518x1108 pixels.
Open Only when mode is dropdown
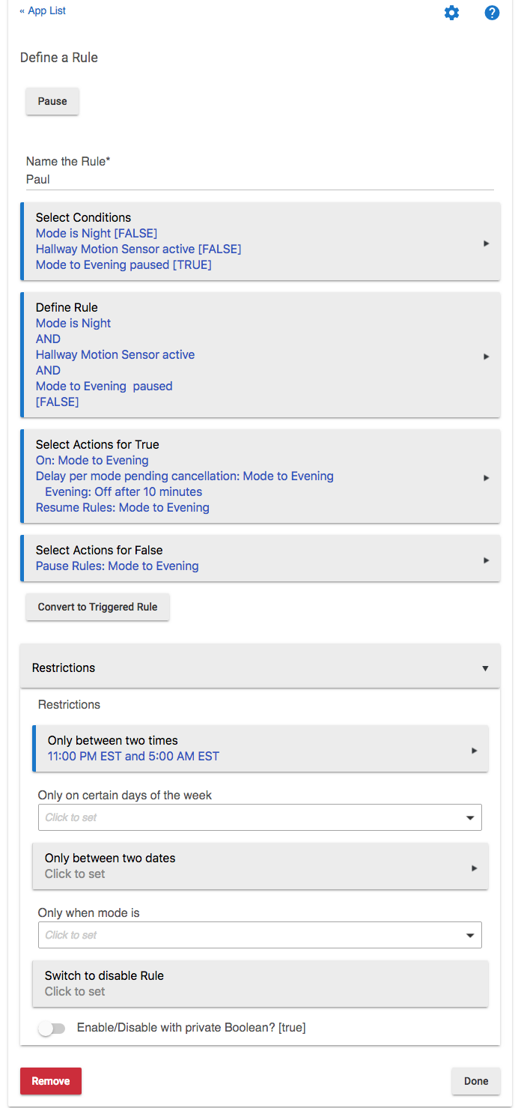coord(260,935)
